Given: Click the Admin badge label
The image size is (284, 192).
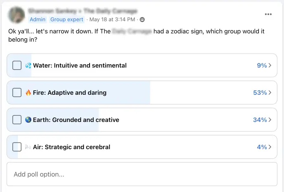Looking at the screenshot, I should click(x=38, y=19).
